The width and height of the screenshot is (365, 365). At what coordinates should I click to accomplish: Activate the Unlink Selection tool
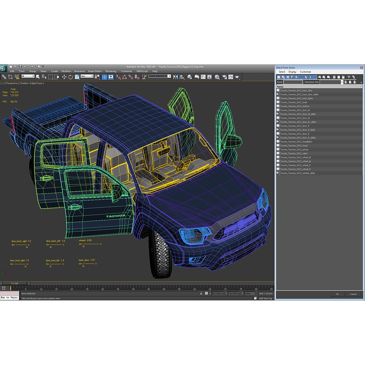(10, 77)
